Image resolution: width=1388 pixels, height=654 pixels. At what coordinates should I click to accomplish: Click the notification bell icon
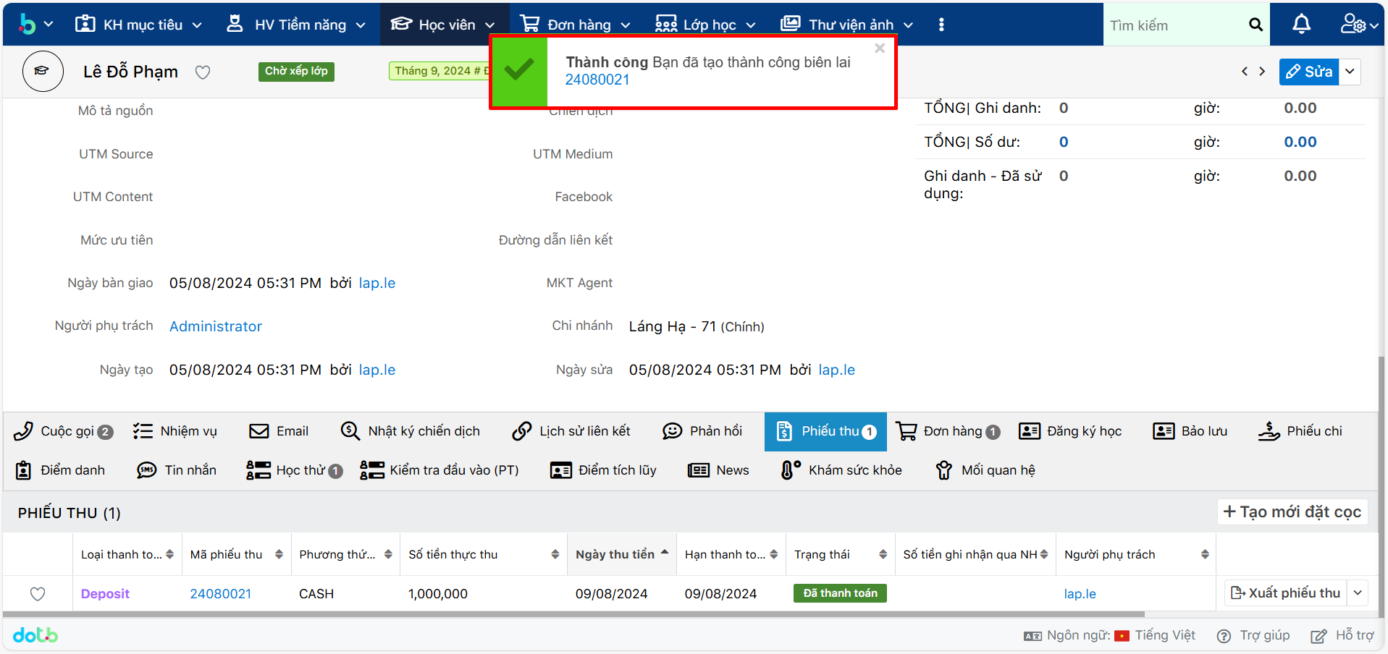pyautogui.click(x=1301, y=25)
